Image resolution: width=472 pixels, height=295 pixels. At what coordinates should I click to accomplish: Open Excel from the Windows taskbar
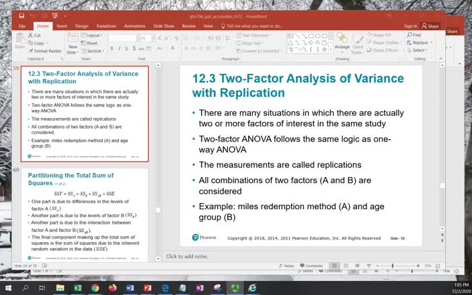(x=77, y=288)
